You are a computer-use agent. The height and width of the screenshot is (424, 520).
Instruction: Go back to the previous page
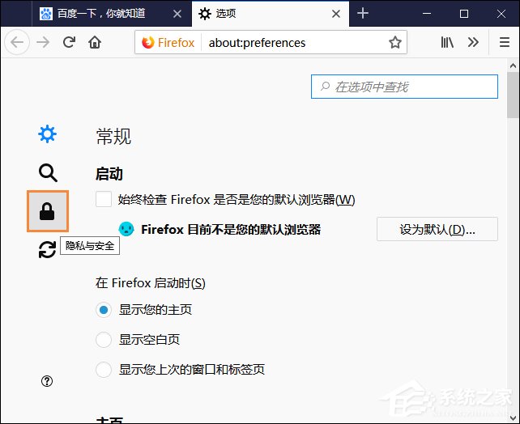pyautogui.click(x=17, y=42)
